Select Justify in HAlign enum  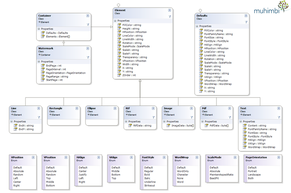pos(83,174)
